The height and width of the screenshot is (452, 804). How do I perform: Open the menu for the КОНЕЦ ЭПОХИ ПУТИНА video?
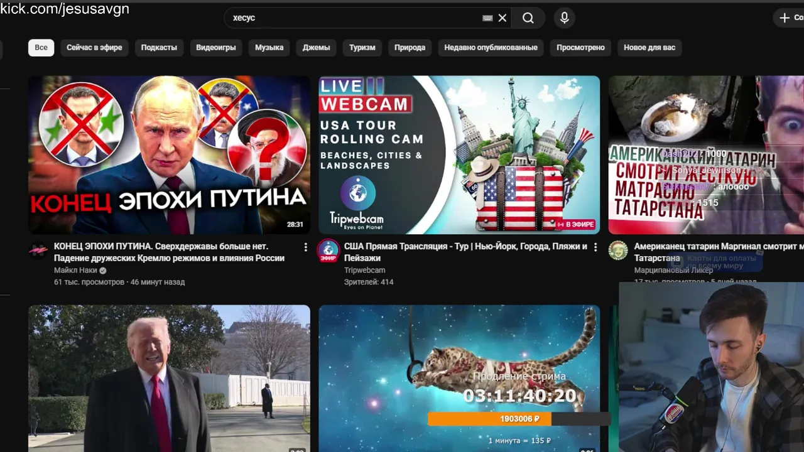(x=305, y=247)
